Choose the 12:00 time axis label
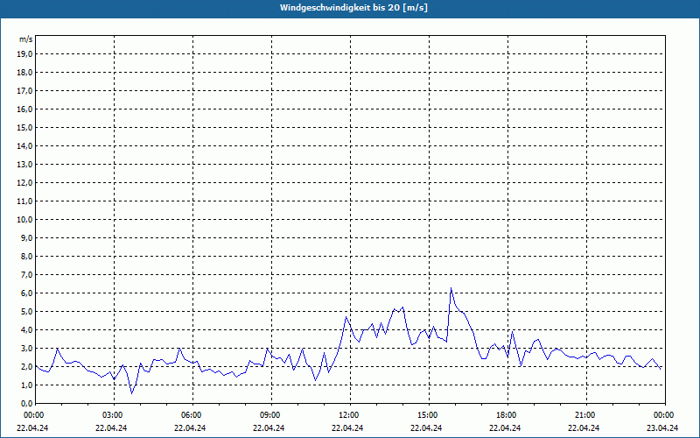This screenshot has height=438, width=700. [348, 415]
